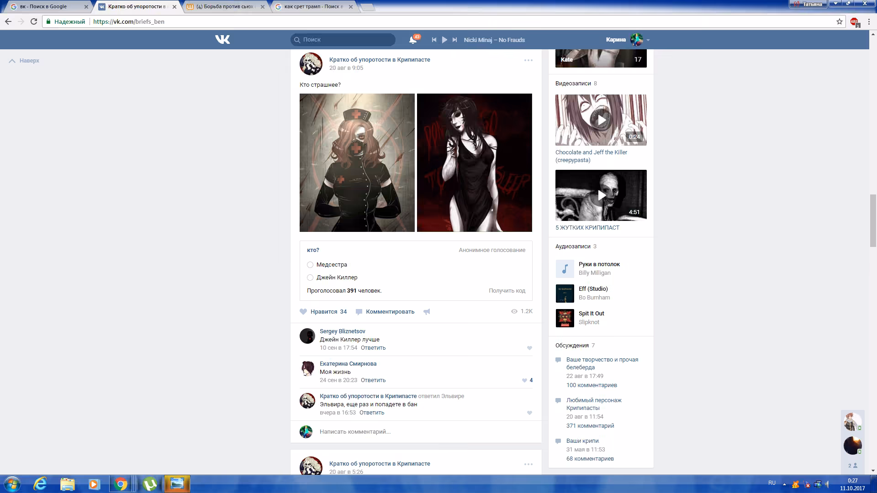This screenshot has height=493, width=877.
Task: Open Обсуждения section header
Action: (x=572, y=346)
